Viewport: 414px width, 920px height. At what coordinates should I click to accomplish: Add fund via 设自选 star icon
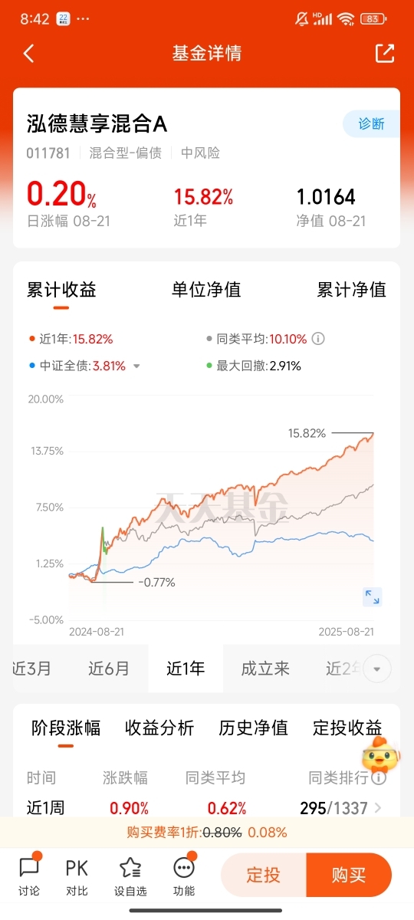point(130,875)
